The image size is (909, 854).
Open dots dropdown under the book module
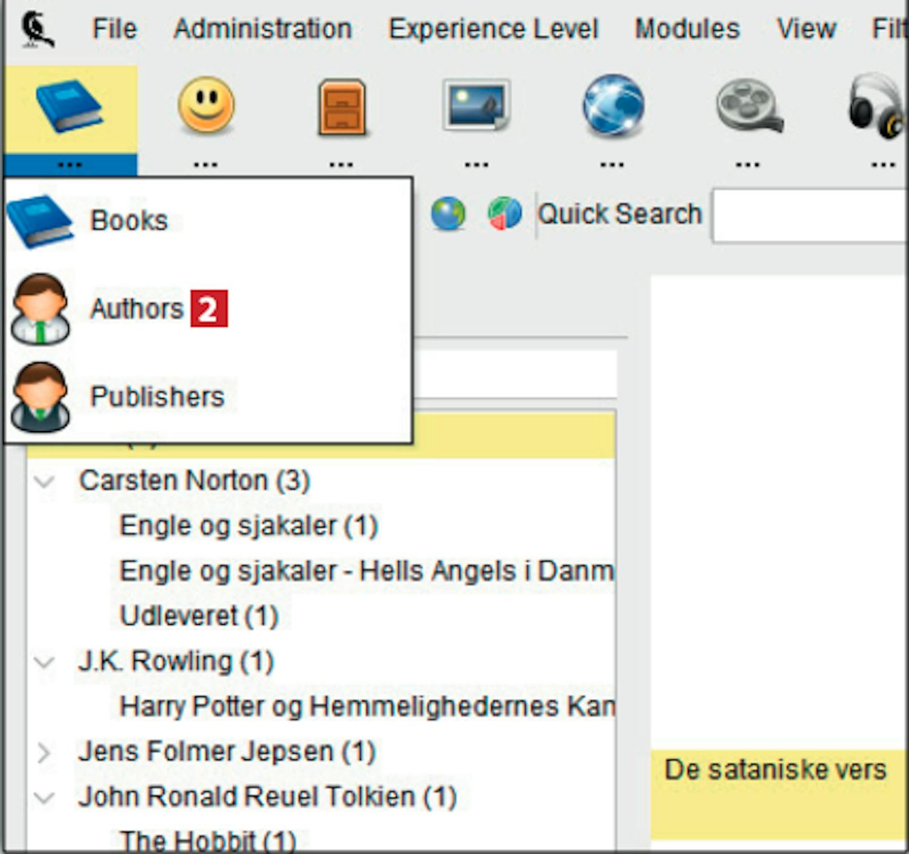[x=70, y=164]
